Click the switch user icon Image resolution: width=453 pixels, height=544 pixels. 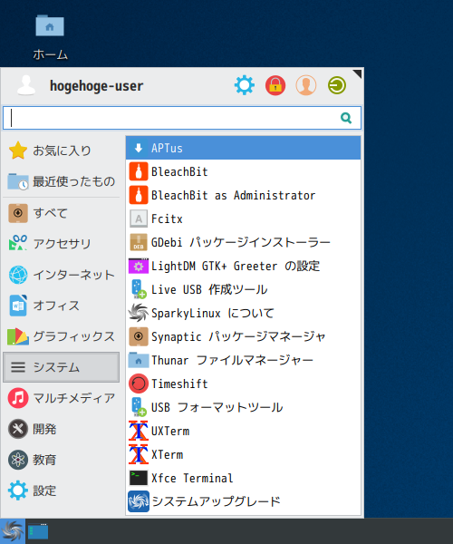305,85
